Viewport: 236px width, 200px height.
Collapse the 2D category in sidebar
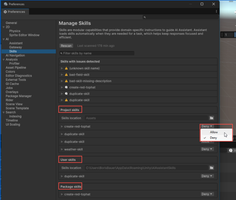coord(3,27)
